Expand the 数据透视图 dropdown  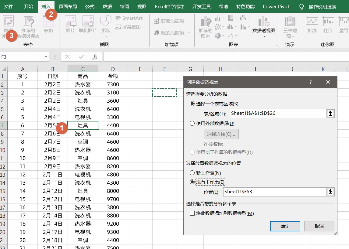264,37
